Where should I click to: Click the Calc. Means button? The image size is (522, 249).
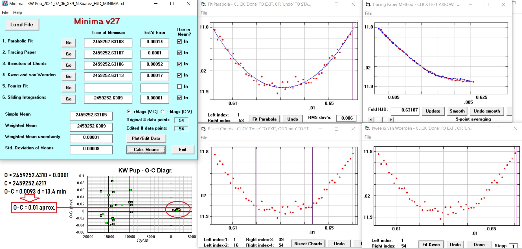(x=146, y=150)
